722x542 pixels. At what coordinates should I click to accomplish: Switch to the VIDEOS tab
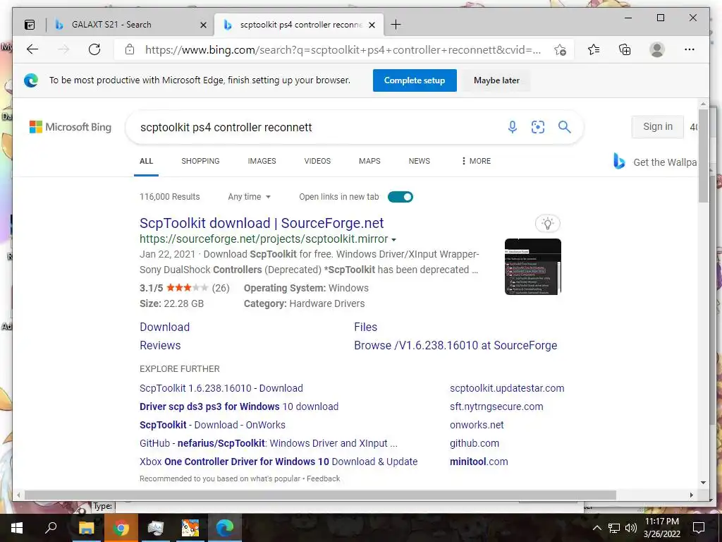pos(317,161)
